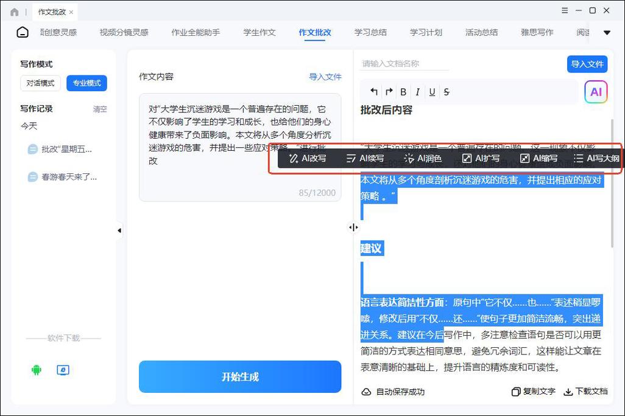Activate the AI润色 (AI polish) tool
Screen dimensions: 625x416
tap(423, 159)
